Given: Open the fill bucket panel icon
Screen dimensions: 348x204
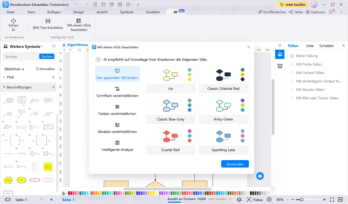Looking at the screenshot, I should coord(280,54).
